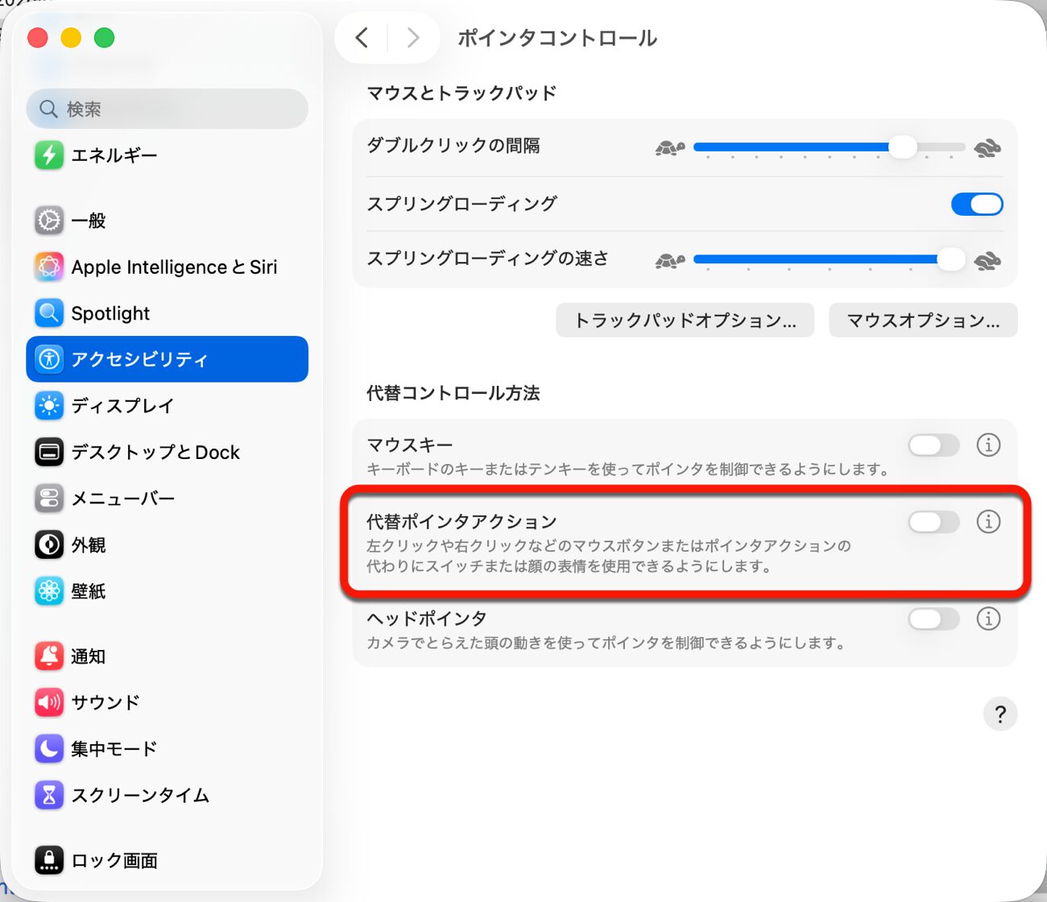This screenshot has height=902, width=1047.
Task: Click the Spotlight magnifier icon
Action: coord(49,312)
